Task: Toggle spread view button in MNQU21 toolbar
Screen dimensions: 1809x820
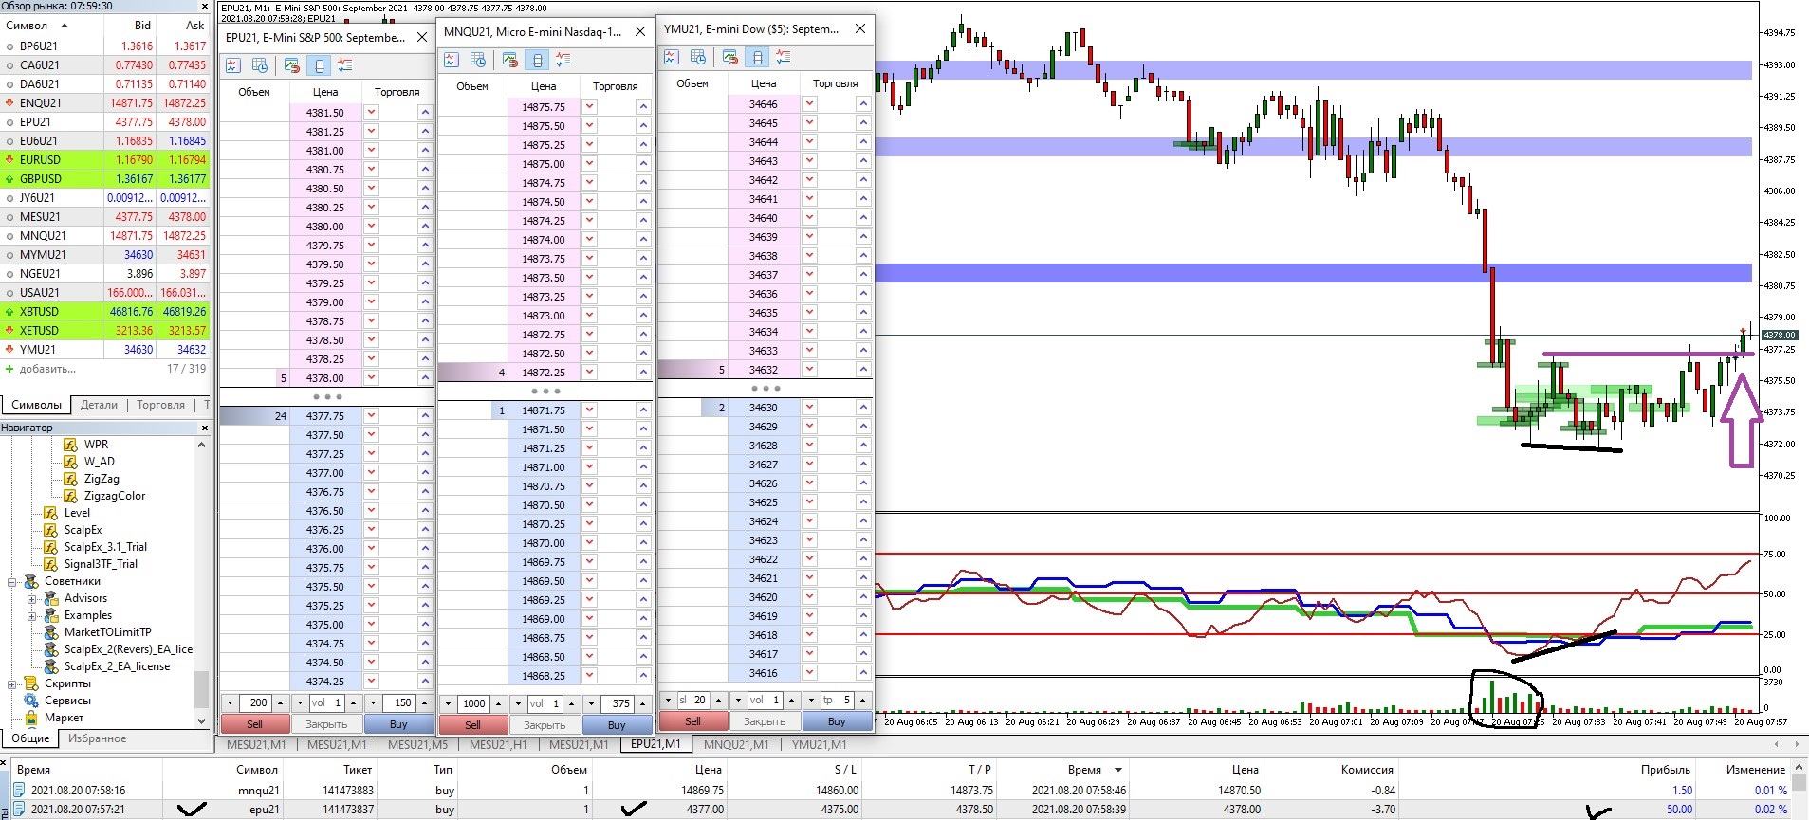Action: click(x=538, y=60)
